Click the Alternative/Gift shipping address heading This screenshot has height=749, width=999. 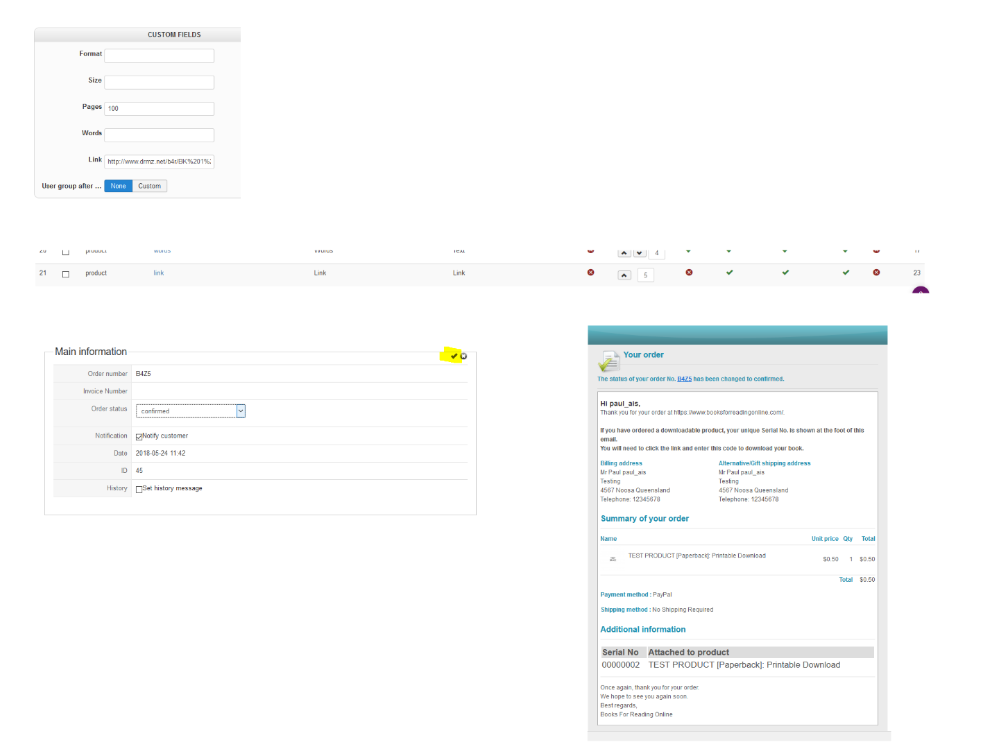point(765,463)
